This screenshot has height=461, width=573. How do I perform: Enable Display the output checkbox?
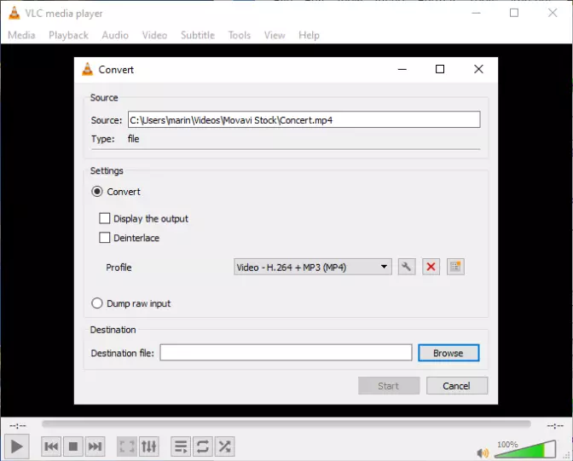[105, 218]
